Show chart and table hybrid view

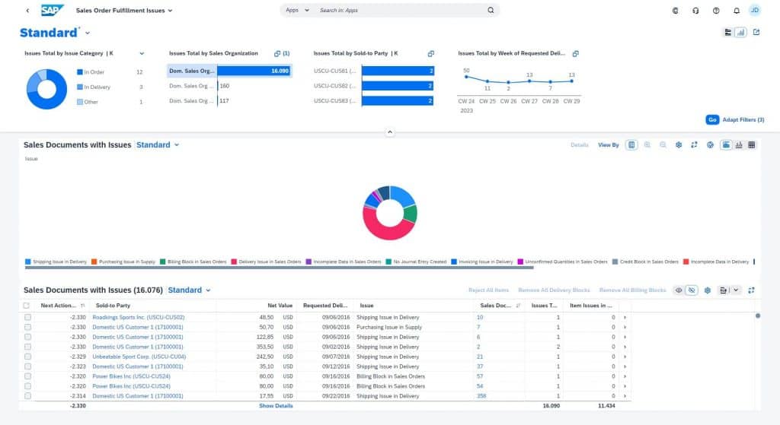tap(726, 145)
